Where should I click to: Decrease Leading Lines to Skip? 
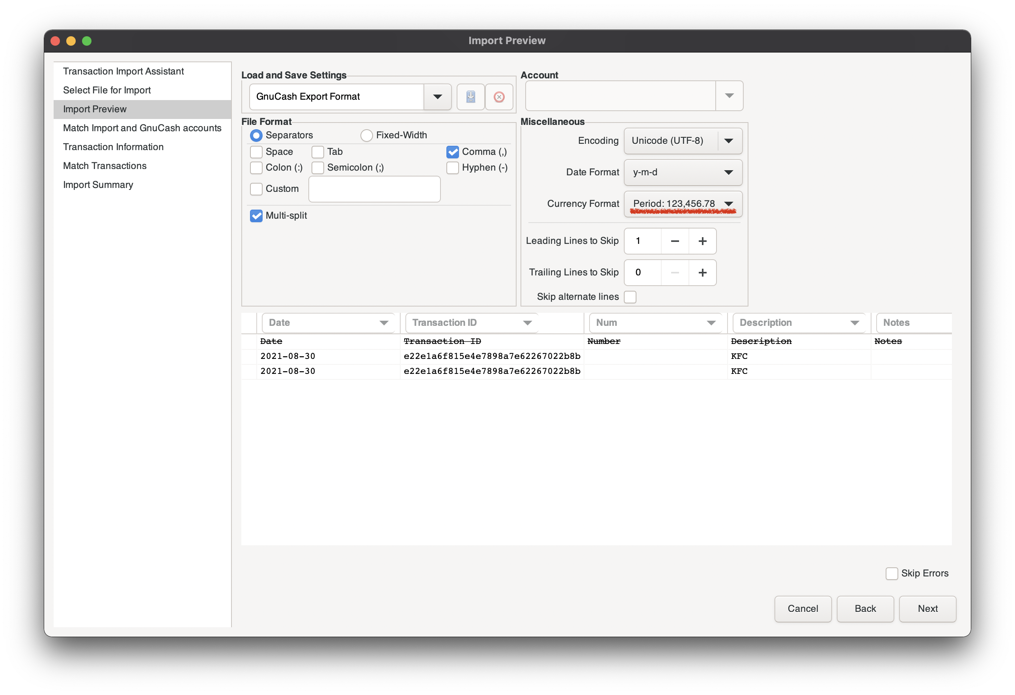pyautogui.click(x=674, y=241)
